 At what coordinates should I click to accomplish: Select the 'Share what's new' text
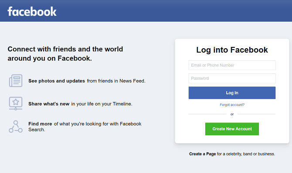pyautogui.click(x=49, y=104)
